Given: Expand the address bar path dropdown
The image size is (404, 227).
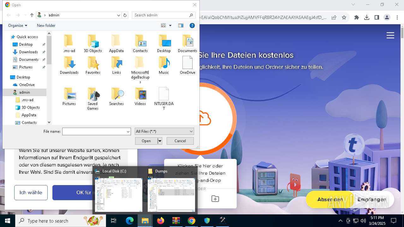Looking at the screenshot, I should tap(119, 15).
